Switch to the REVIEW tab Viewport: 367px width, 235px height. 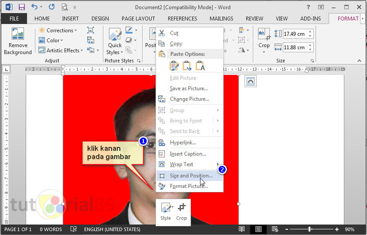click(254, 18)
